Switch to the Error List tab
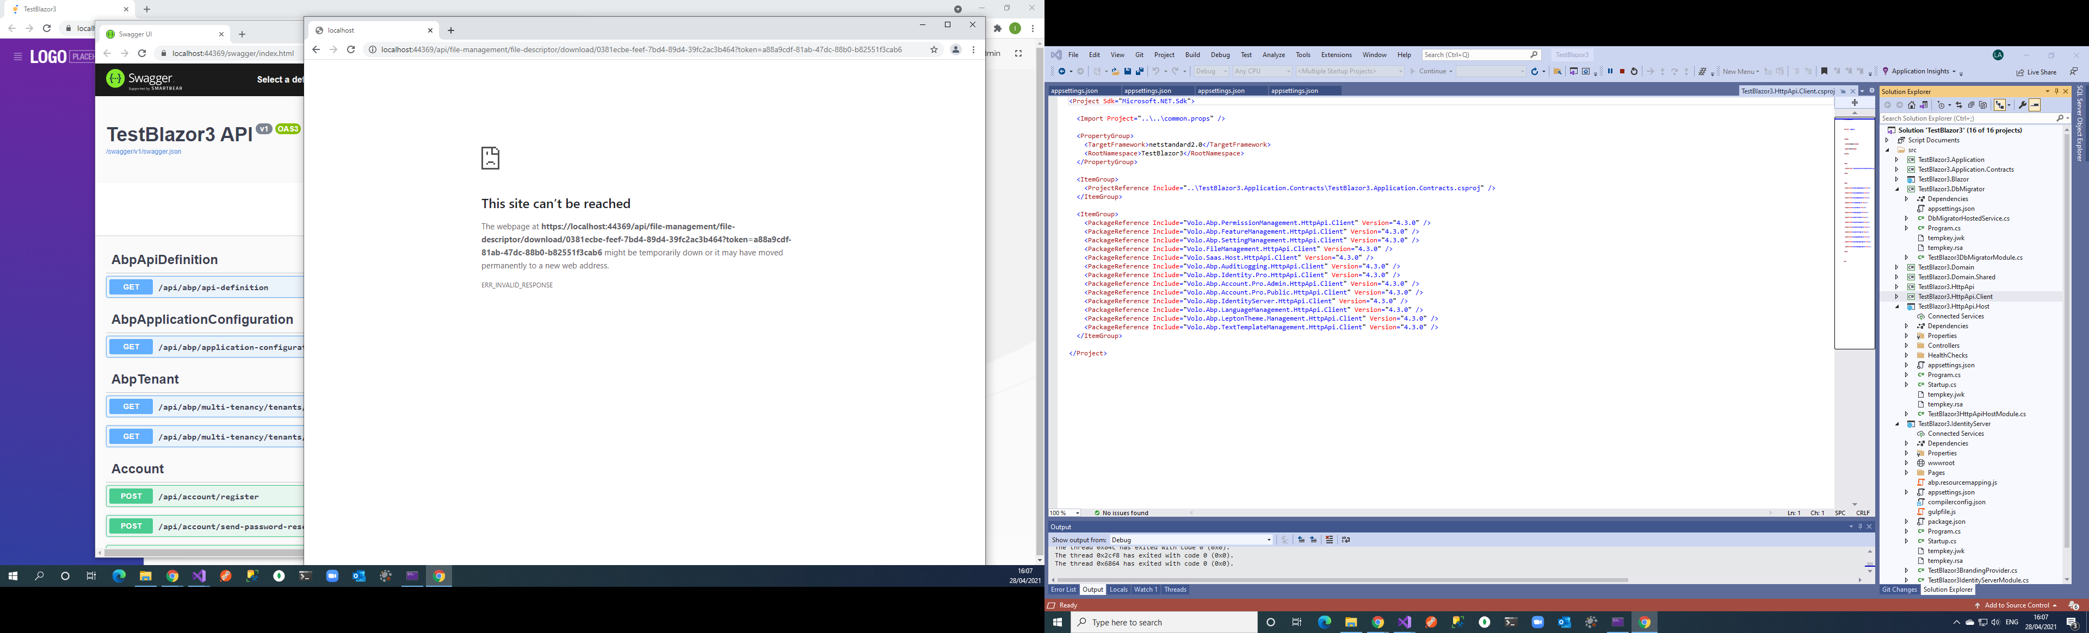2089x633 pixels. [1063, 590]
